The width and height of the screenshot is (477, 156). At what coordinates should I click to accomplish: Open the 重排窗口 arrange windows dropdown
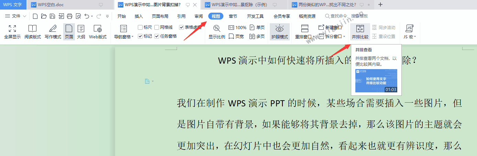[x=313, y=37]
